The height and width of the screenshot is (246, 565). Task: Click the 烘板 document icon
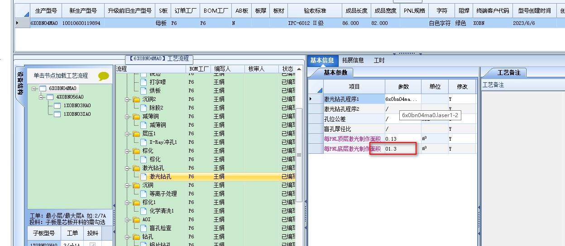pos(144,90)
